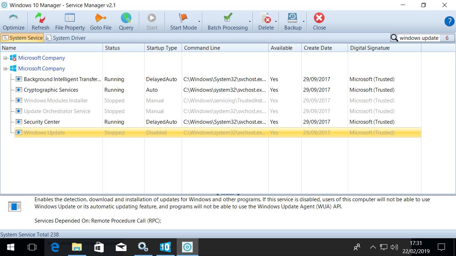Image resolution: width=456 pixels, height=256 pixels.
Task: Click the TrustedInstaller command line cell
Action: [x=225, y=101]
